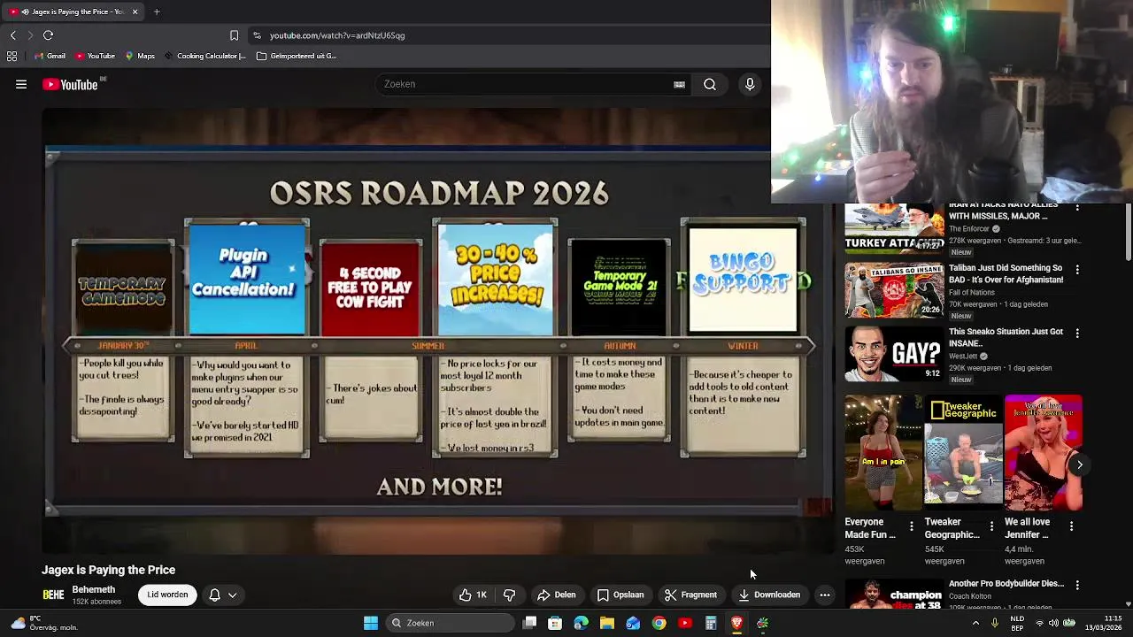1133x637 pixels.
Task: Click Lid worden join button
Action: tap(167, 595)
